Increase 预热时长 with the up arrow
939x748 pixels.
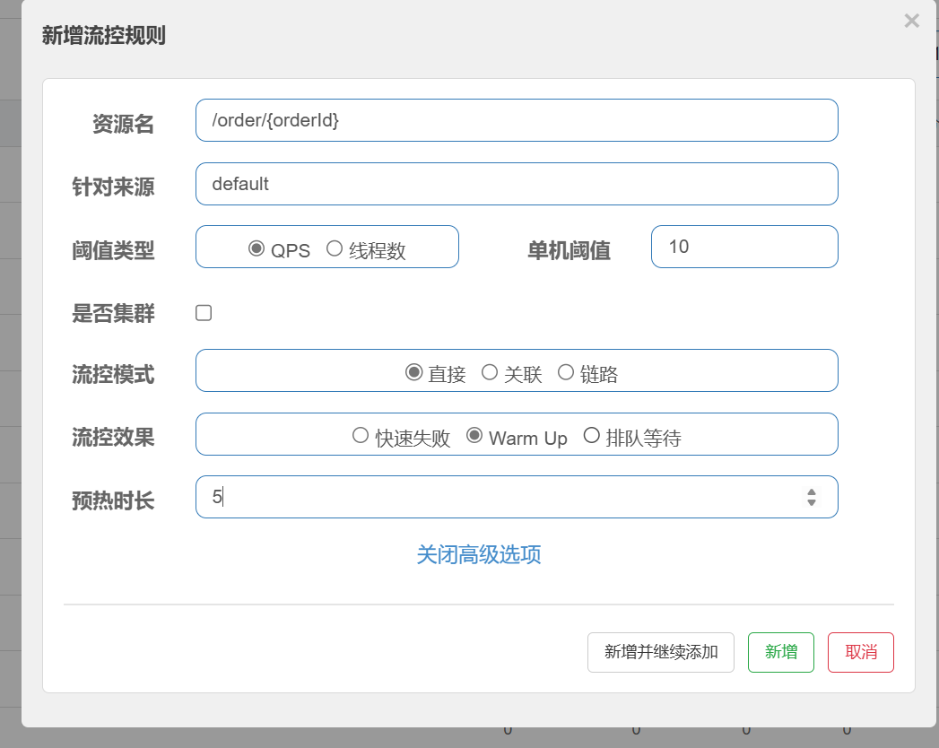point(812,492)
